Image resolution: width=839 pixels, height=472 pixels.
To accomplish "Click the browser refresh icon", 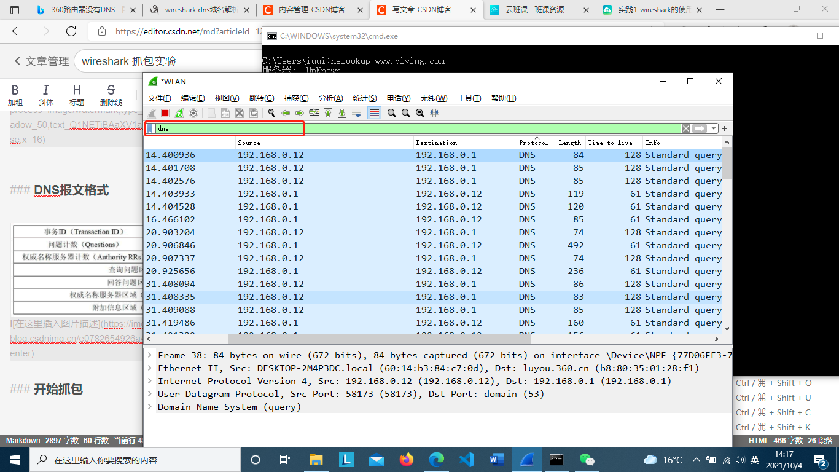I will [x=71, y=32].
